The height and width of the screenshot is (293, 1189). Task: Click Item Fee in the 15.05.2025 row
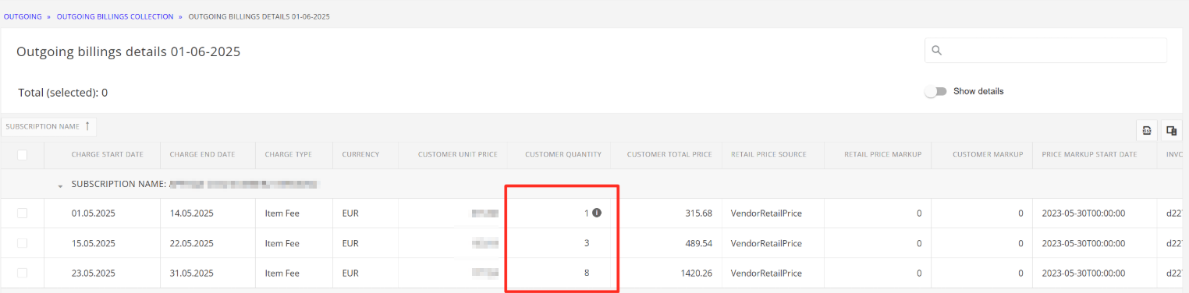tap(282, 243)
